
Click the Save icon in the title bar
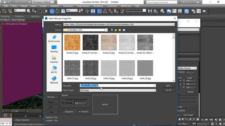coord(13,2)
